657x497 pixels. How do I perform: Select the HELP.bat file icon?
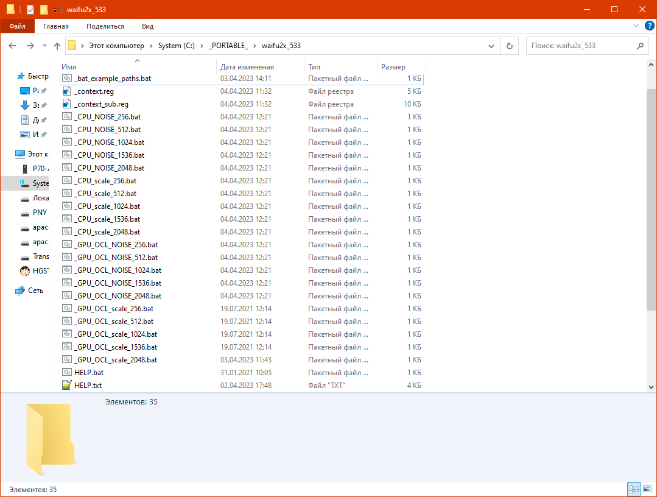click(66, 372)
